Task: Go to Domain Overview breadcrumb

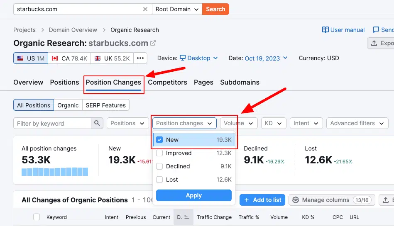Action: coord(73,30)
